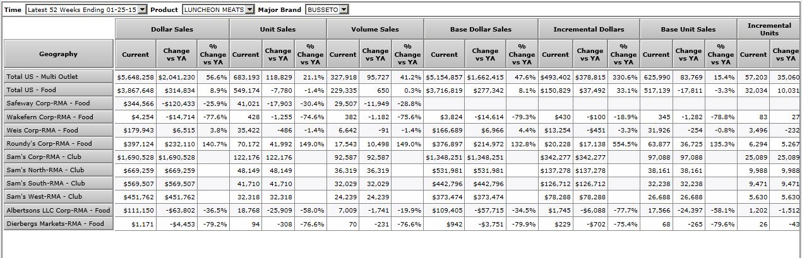Click the Sam's Corp-RMA - Club row
Viewport: 802px width, 258px height.
pyautogui.click(x=58, y=156)
